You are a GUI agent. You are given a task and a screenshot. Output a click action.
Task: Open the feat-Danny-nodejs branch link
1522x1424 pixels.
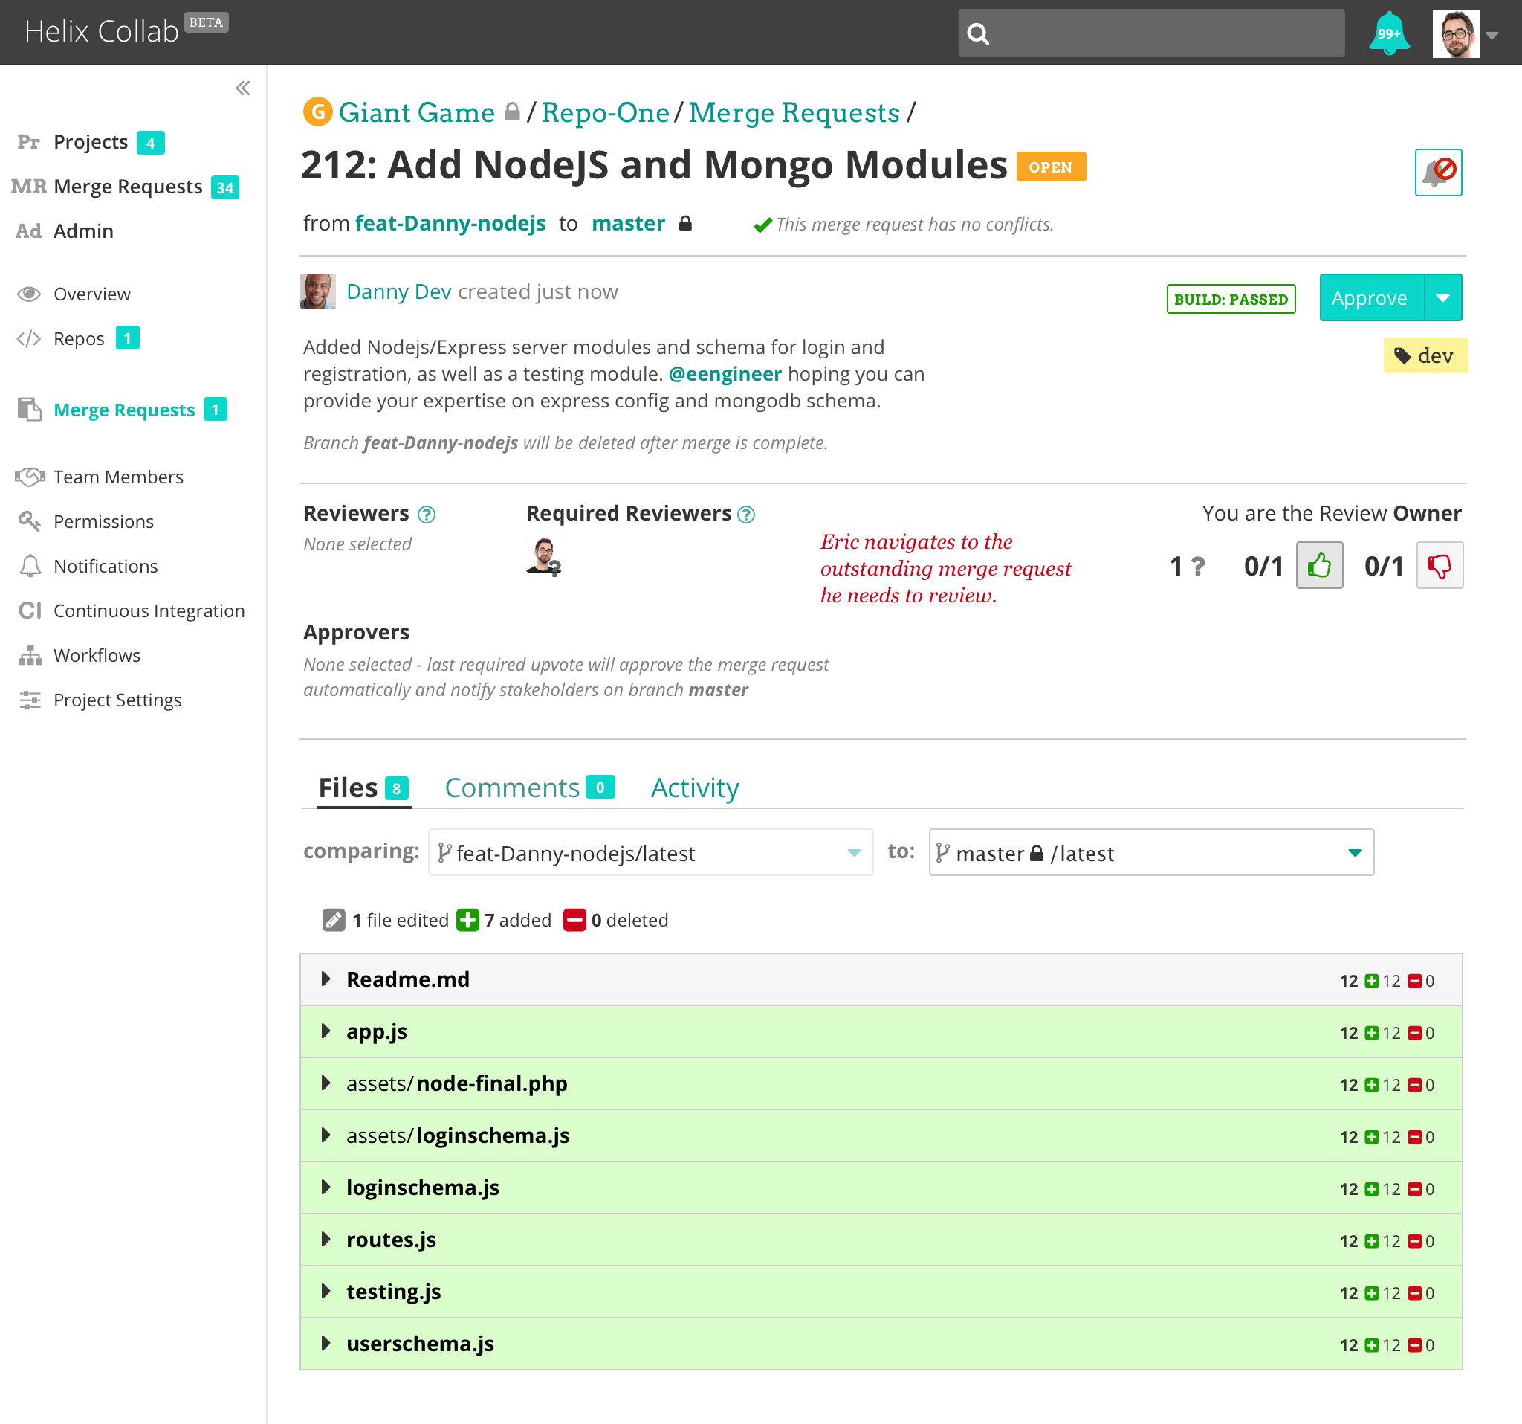pyautogui.click(x=450, y=223)
